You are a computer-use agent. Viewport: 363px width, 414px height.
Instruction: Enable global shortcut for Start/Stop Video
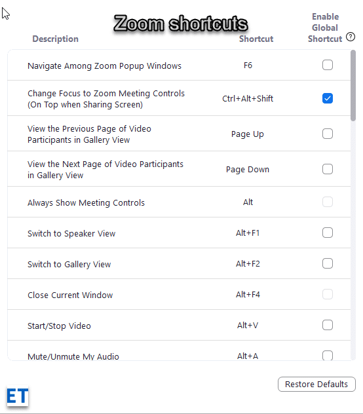point(328,325)
